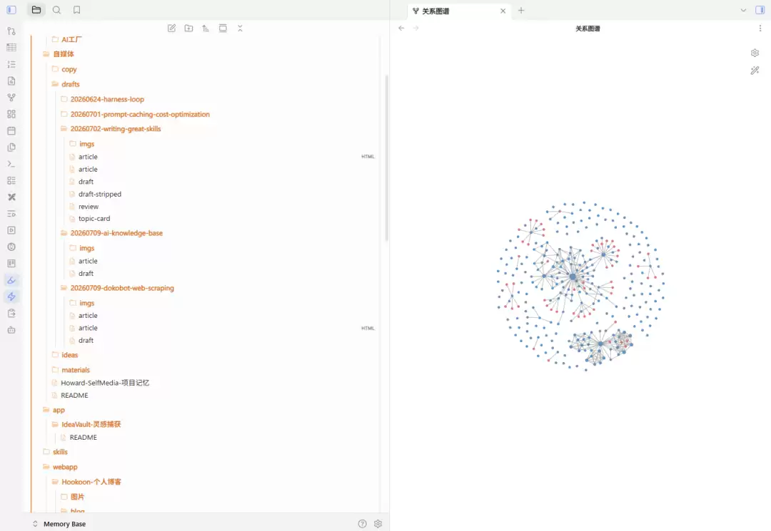Open vault settings gear in footer
Image resolution: width=771 pixels, height=531 pixels.
(378, 524)
